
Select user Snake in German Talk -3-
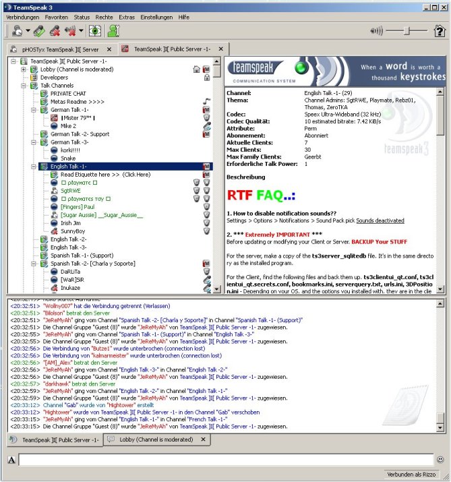tap(68, 158)
